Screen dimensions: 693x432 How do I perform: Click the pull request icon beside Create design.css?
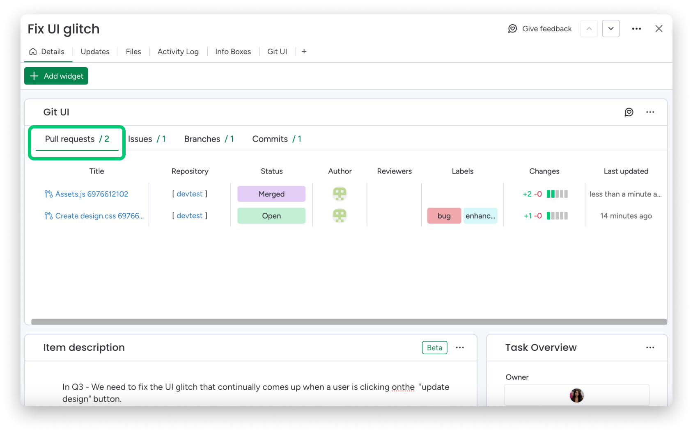click(x=48, y=216)
